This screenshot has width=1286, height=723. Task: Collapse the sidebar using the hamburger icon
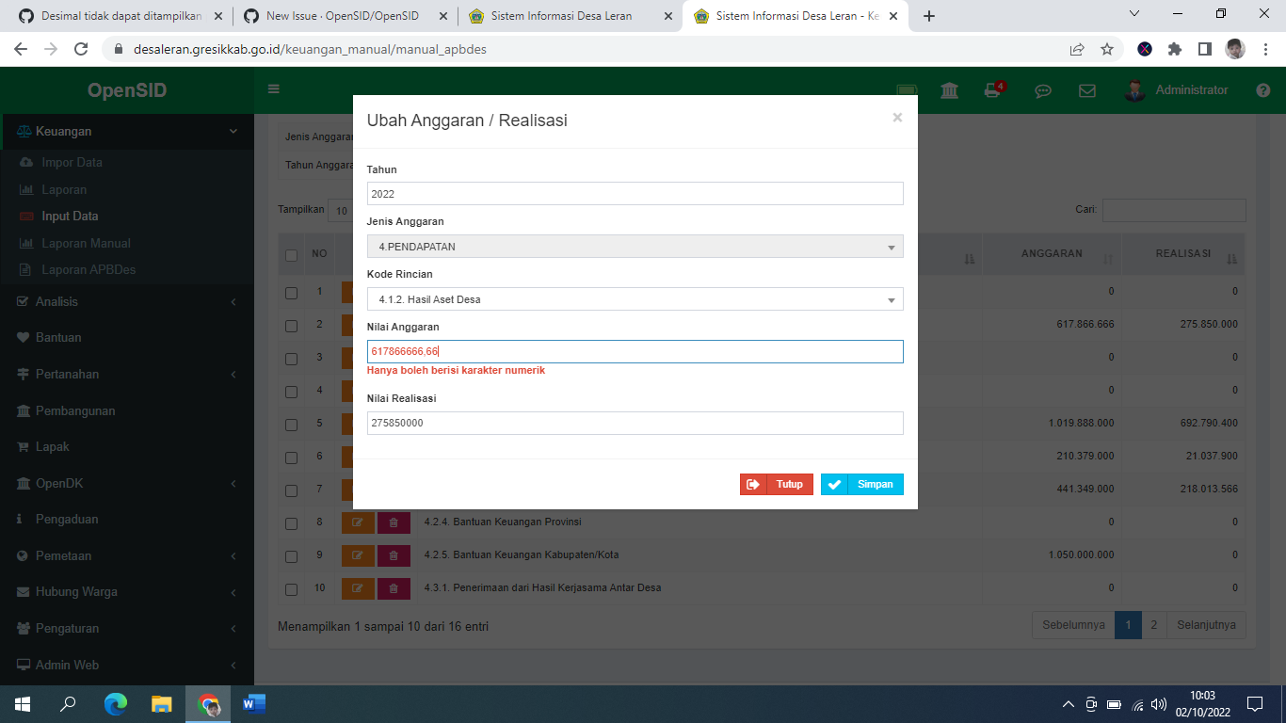272,88
